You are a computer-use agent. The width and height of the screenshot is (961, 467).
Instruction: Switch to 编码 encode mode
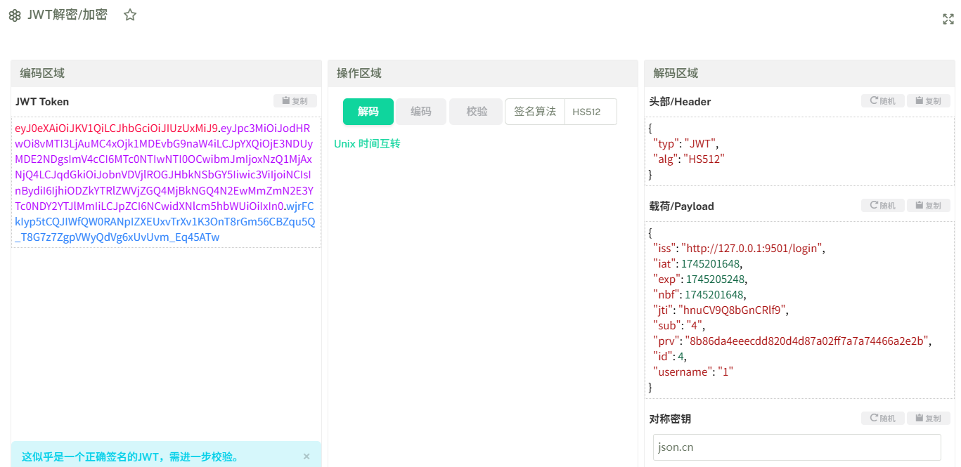coord(421,112)
